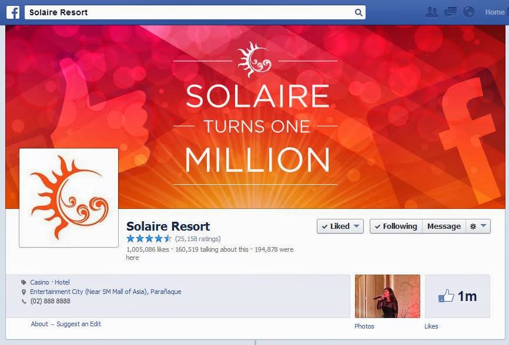Open the About link

coord(39,324)
